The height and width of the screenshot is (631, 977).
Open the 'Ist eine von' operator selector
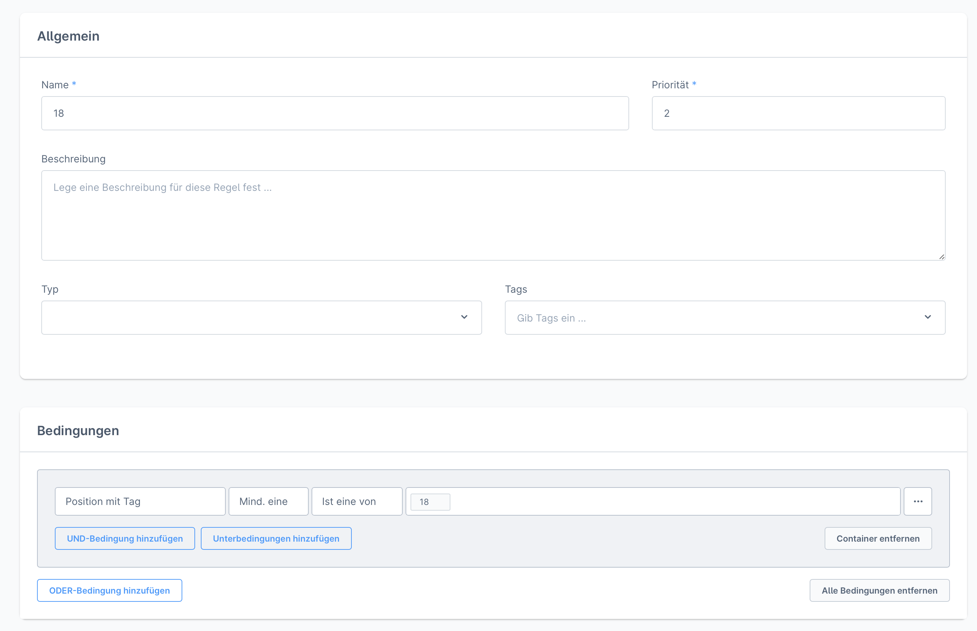[357, 501]
